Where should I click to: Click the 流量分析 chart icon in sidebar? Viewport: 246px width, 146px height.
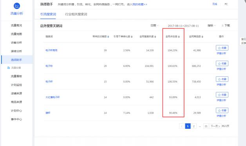tap(17, 6)
